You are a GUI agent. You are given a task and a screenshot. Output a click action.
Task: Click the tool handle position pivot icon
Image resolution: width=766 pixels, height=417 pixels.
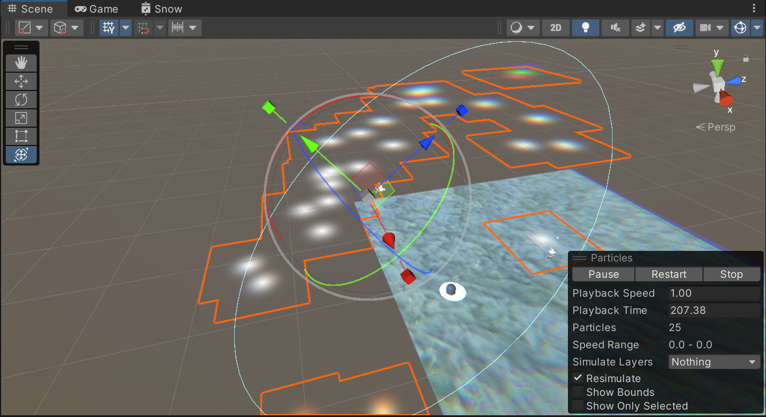pyautogui.click(x=24, y=27)
